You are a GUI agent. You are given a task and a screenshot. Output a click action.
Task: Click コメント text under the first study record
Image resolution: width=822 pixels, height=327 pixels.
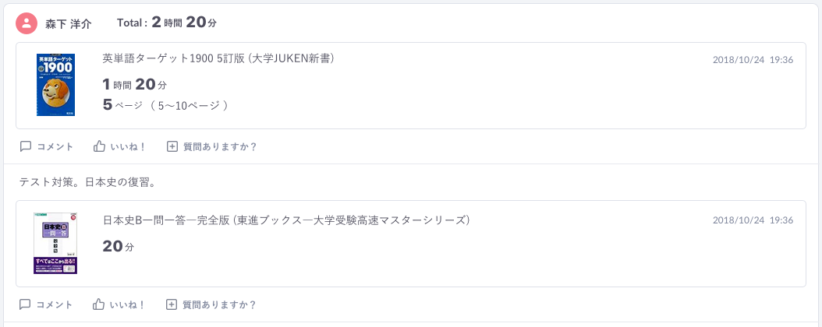pyautogui.click(x=55, y=147)
